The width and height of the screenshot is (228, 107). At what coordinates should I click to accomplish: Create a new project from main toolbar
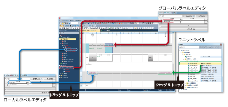click(x=61, y=23)
